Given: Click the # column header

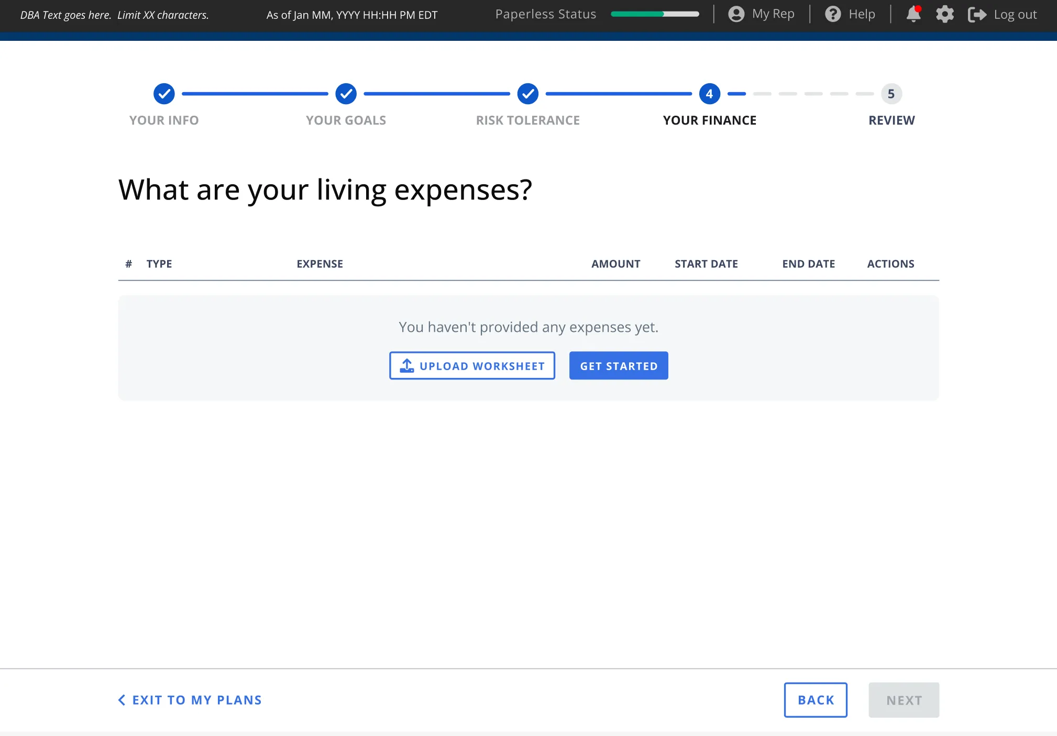Looking at the screenshot, I should point(128,264).
